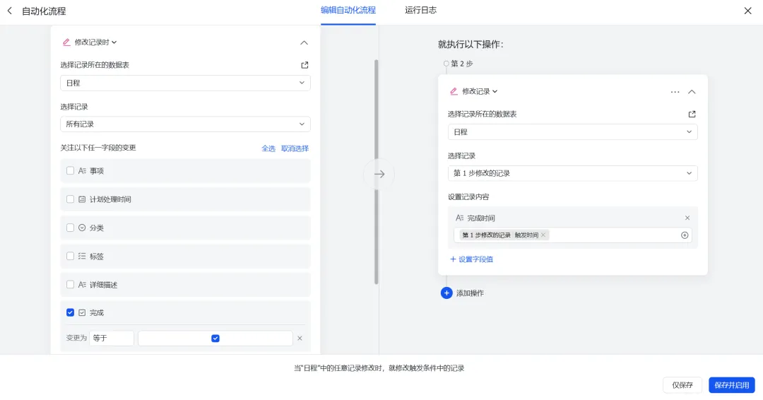
Task: Click the arrow between trigger and action
Action: coord(379,175)
